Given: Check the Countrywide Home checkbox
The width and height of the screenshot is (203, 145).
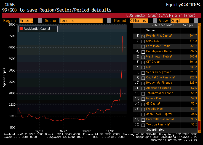Looking at the screenshot, I should [x=143, y=52].
